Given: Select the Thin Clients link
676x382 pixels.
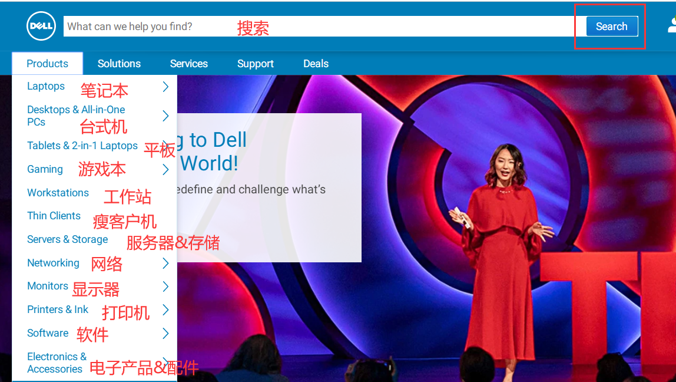Looking at the screenshot, I should [x=54, y=216].
